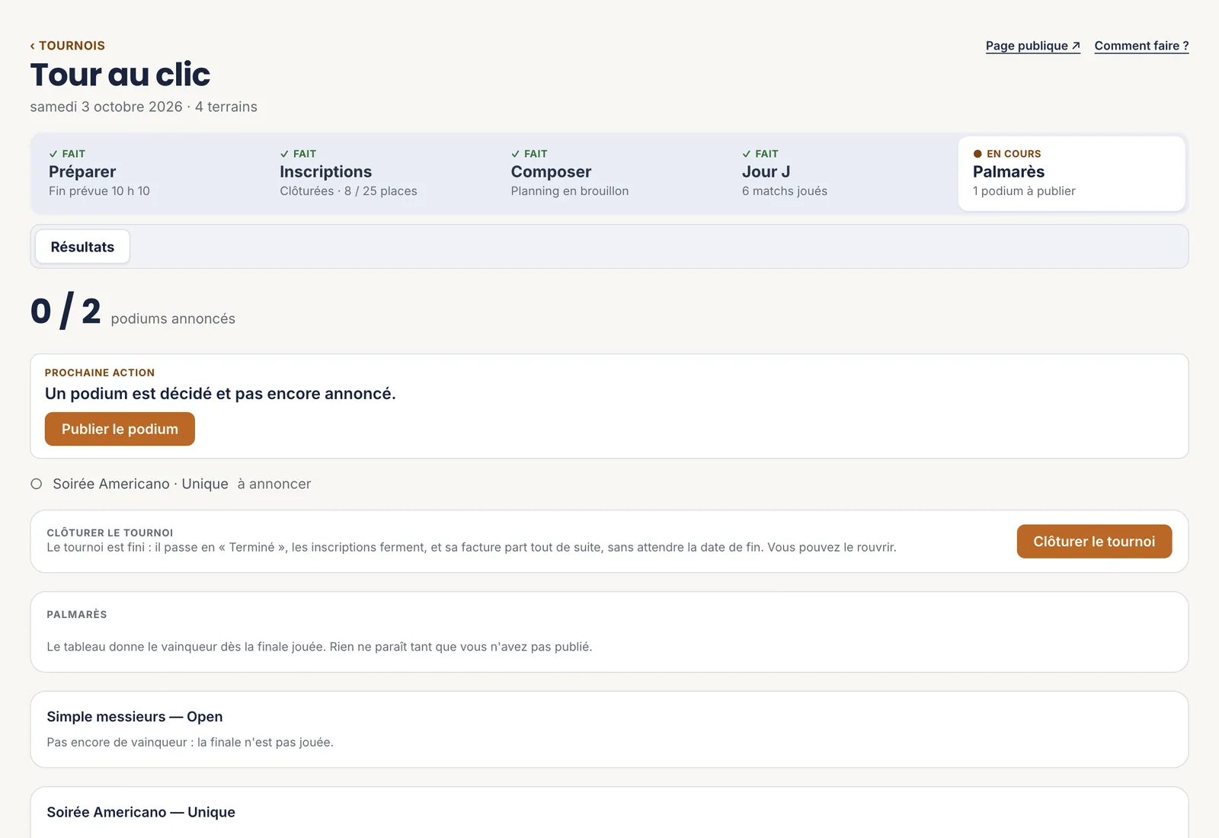Viewport: 1219px width, 838px height.
Task: Open the Comment faire ? help link
Action: [1141, 46]
